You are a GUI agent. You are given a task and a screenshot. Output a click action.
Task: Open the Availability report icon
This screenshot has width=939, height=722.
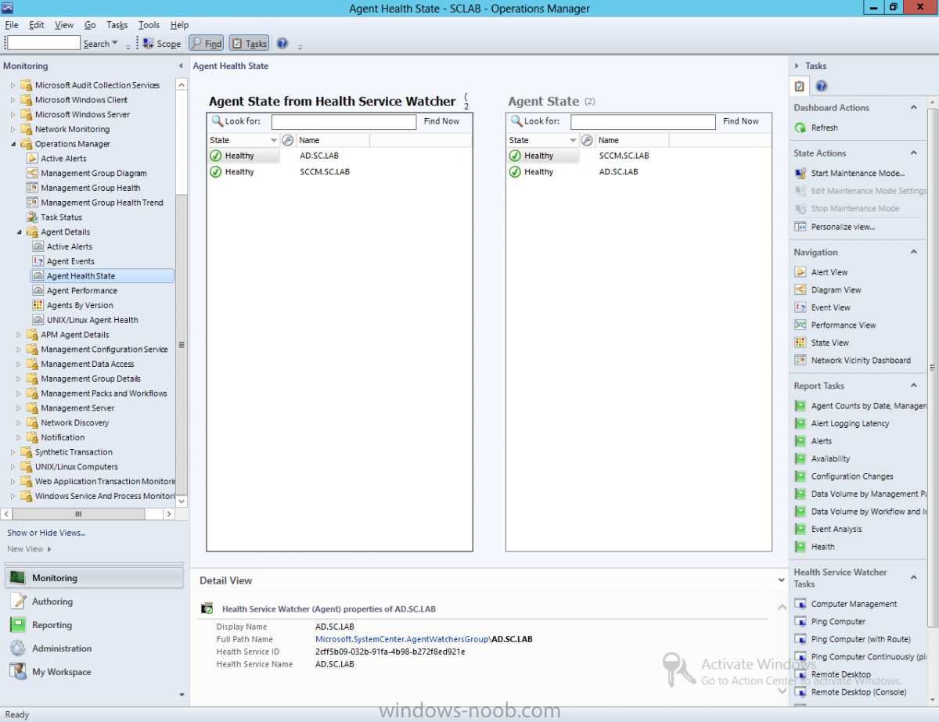point(800,458)
